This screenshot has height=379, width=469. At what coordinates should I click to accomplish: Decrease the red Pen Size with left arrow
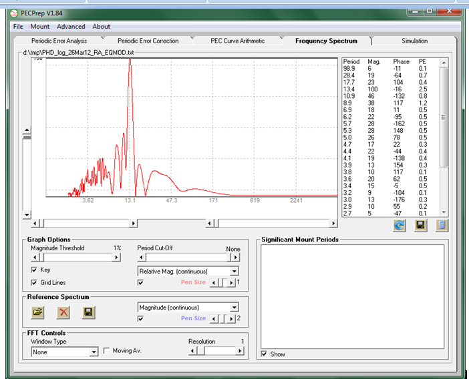(x=214, y=282)
